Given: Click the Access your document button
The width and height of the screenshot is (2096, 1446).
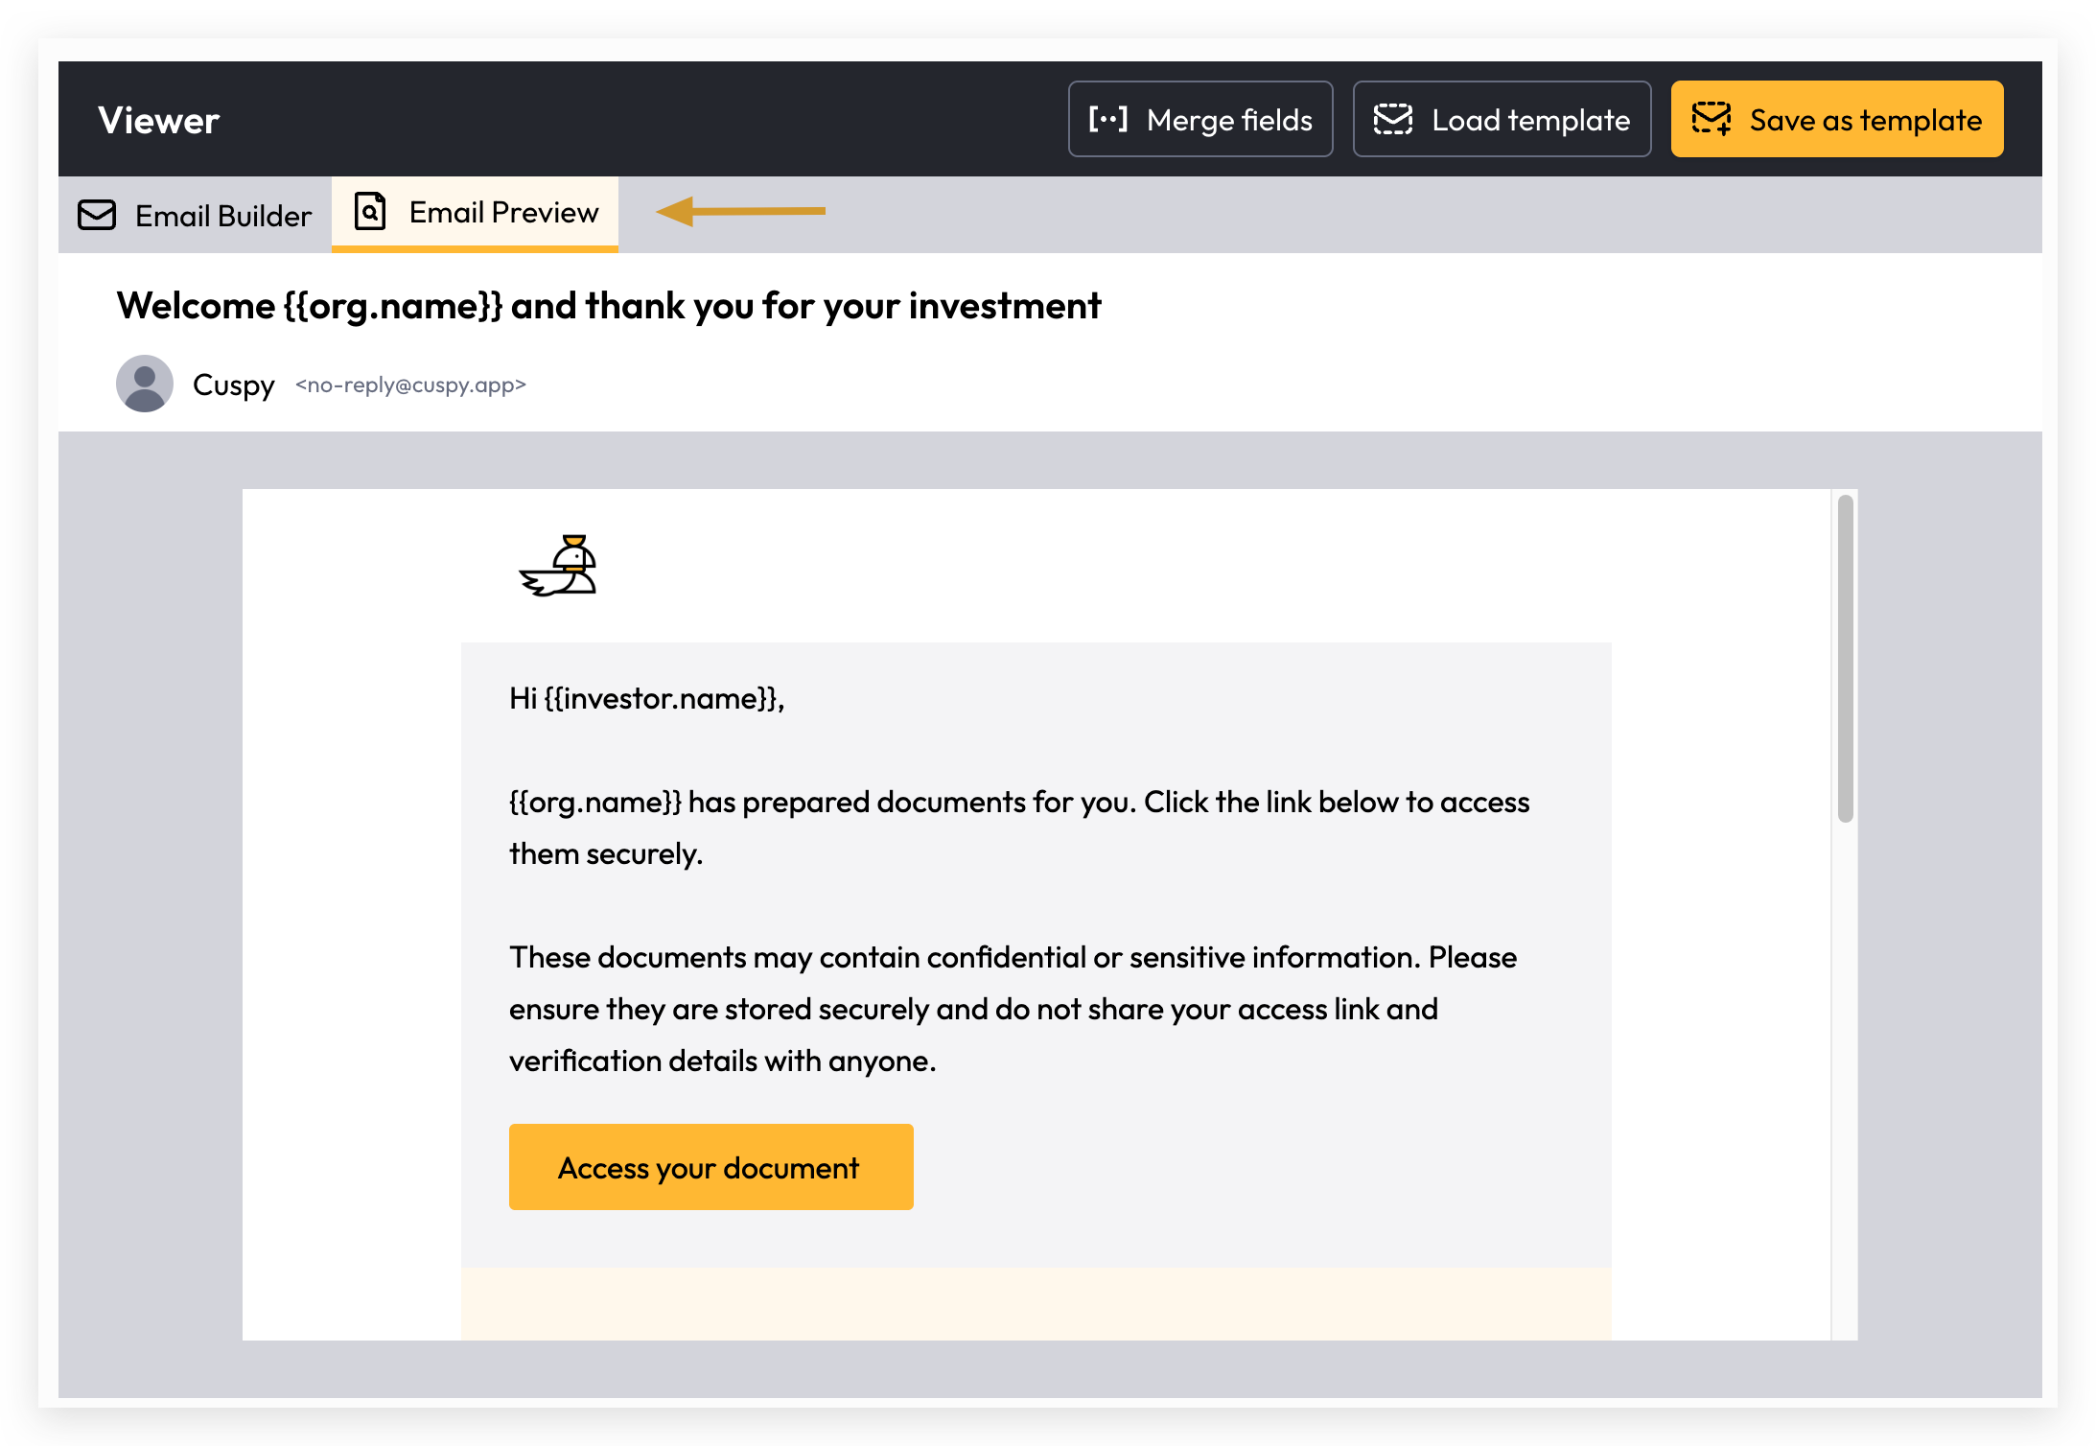Looking at the screenshot, I should tap(710, 1167).
